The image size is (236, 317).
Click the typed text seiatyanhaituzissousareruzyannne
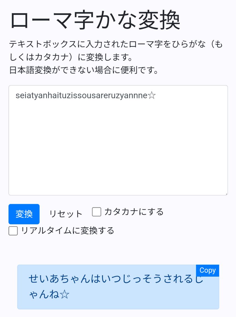(x=81, y=95)
